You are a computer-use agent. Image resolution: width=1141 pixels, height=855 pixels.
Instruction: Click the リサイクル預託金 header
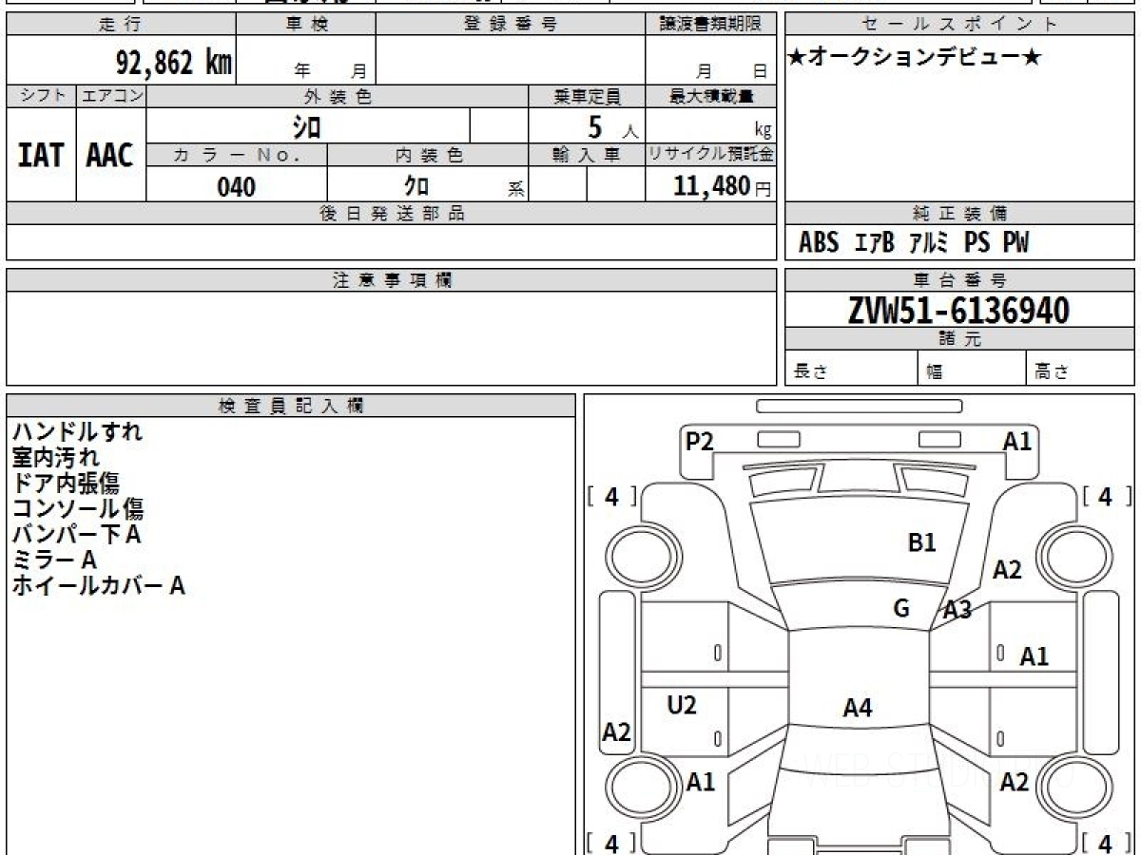tap(710, 155)
